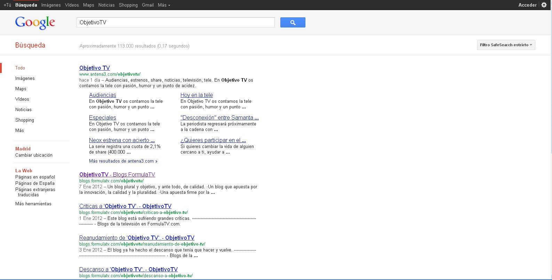
Task: Switch to Imágenes in the left sidebar
Action: 25,79
